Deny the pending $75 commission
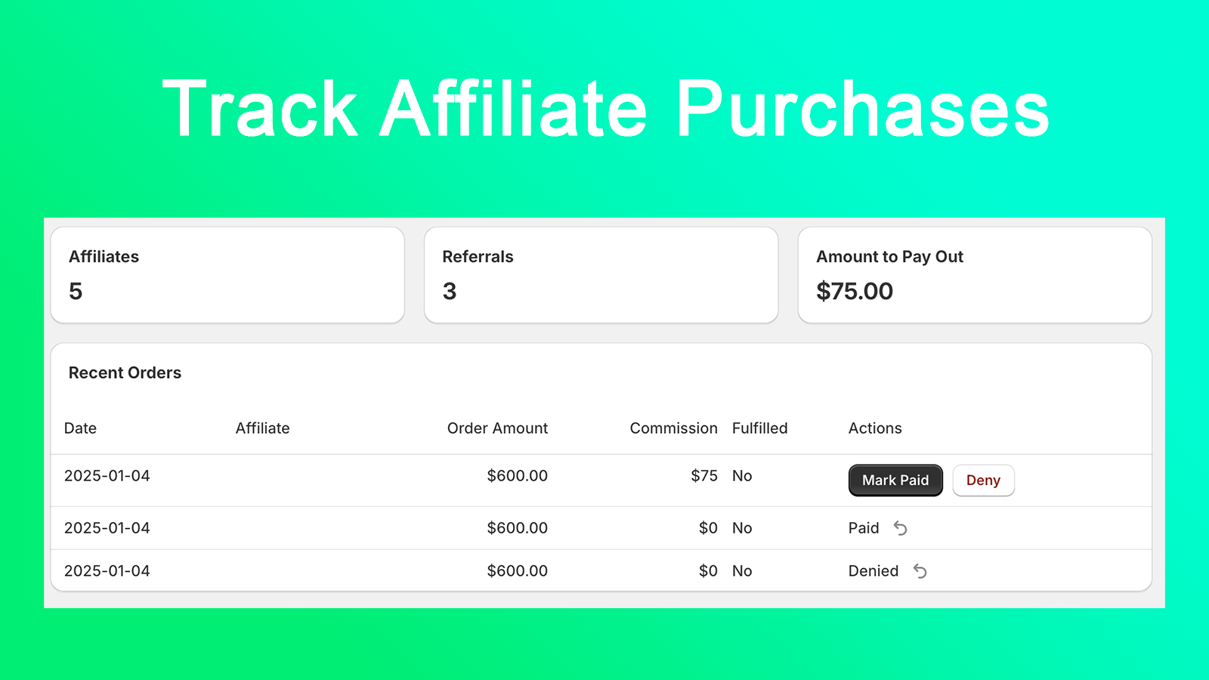 point(983,481)
